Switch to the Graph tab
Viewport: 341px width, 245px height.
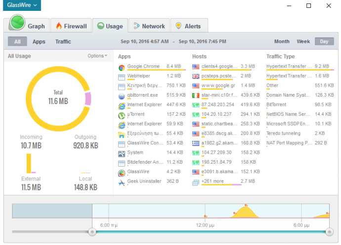[27, 26]
